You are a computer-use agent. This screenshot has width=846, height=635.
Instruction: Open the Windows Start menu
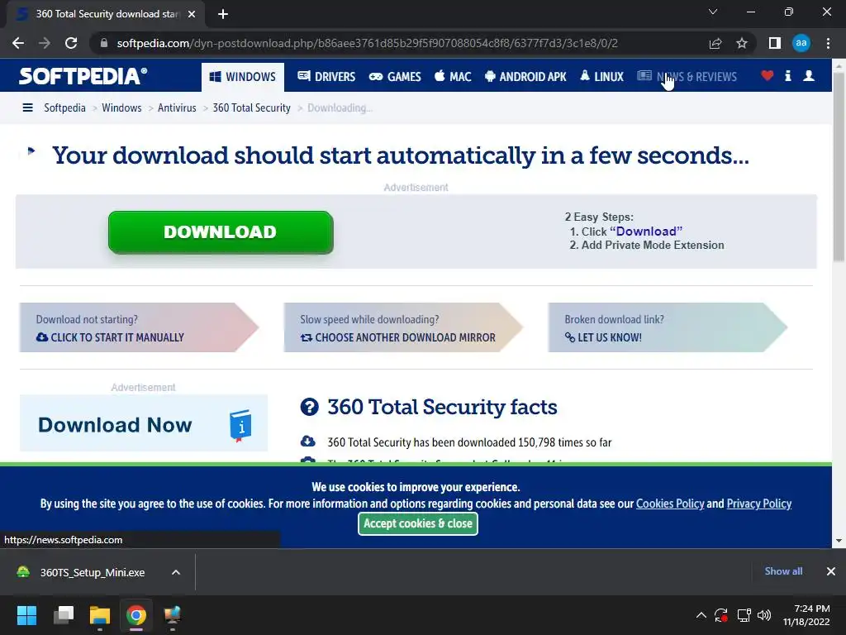[26, 615]
